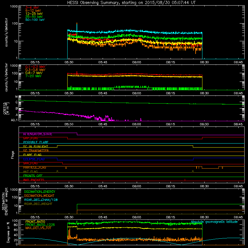Select the FRONTS_OFF flag label
Screen dimensions: 248x248
33,176
